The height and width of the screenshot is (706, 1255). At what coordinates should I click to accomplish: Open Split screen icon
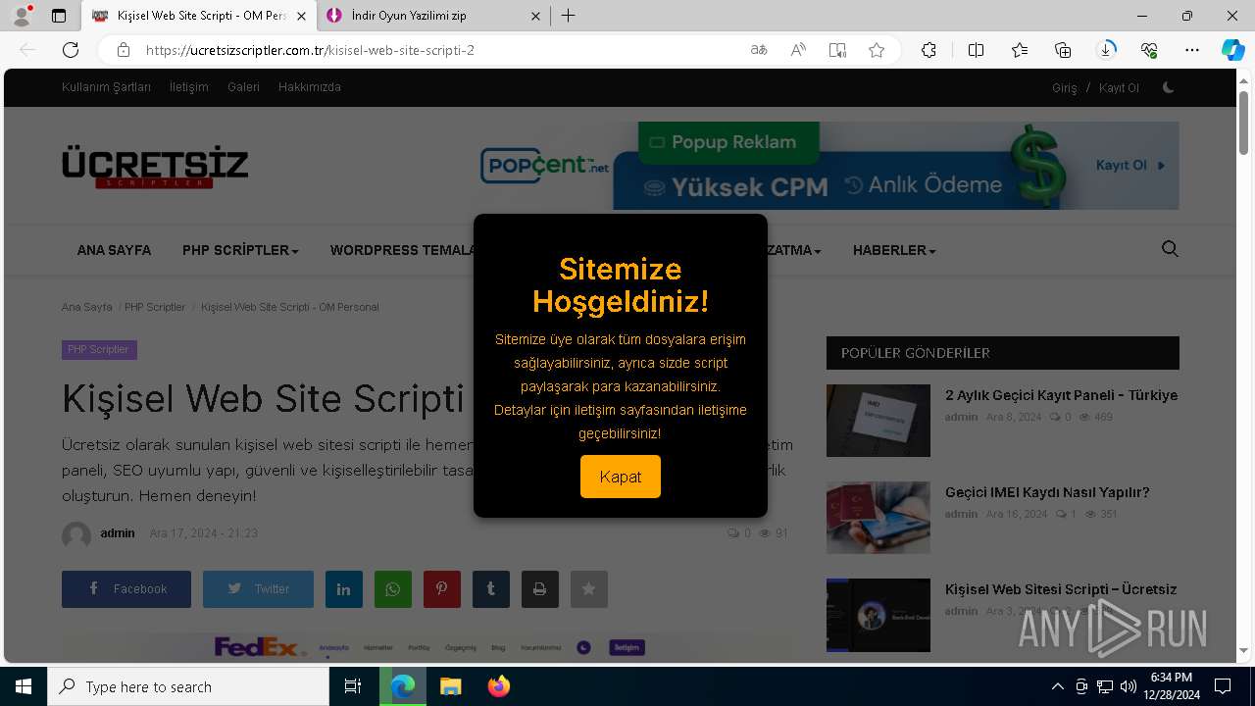pyautogui.click(x=976, y=50)
